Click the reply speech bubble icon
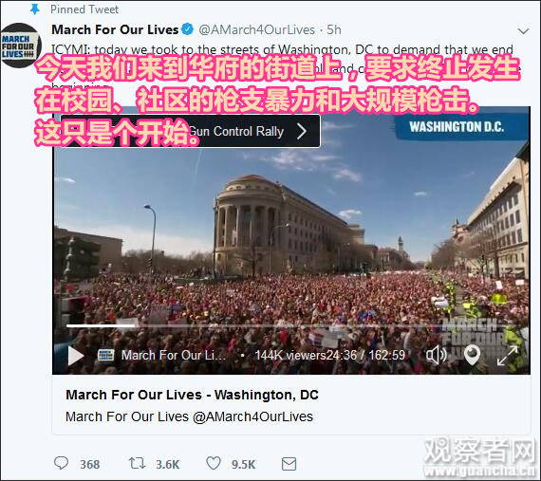The image size is (541, 481). [x=62, y=463]
